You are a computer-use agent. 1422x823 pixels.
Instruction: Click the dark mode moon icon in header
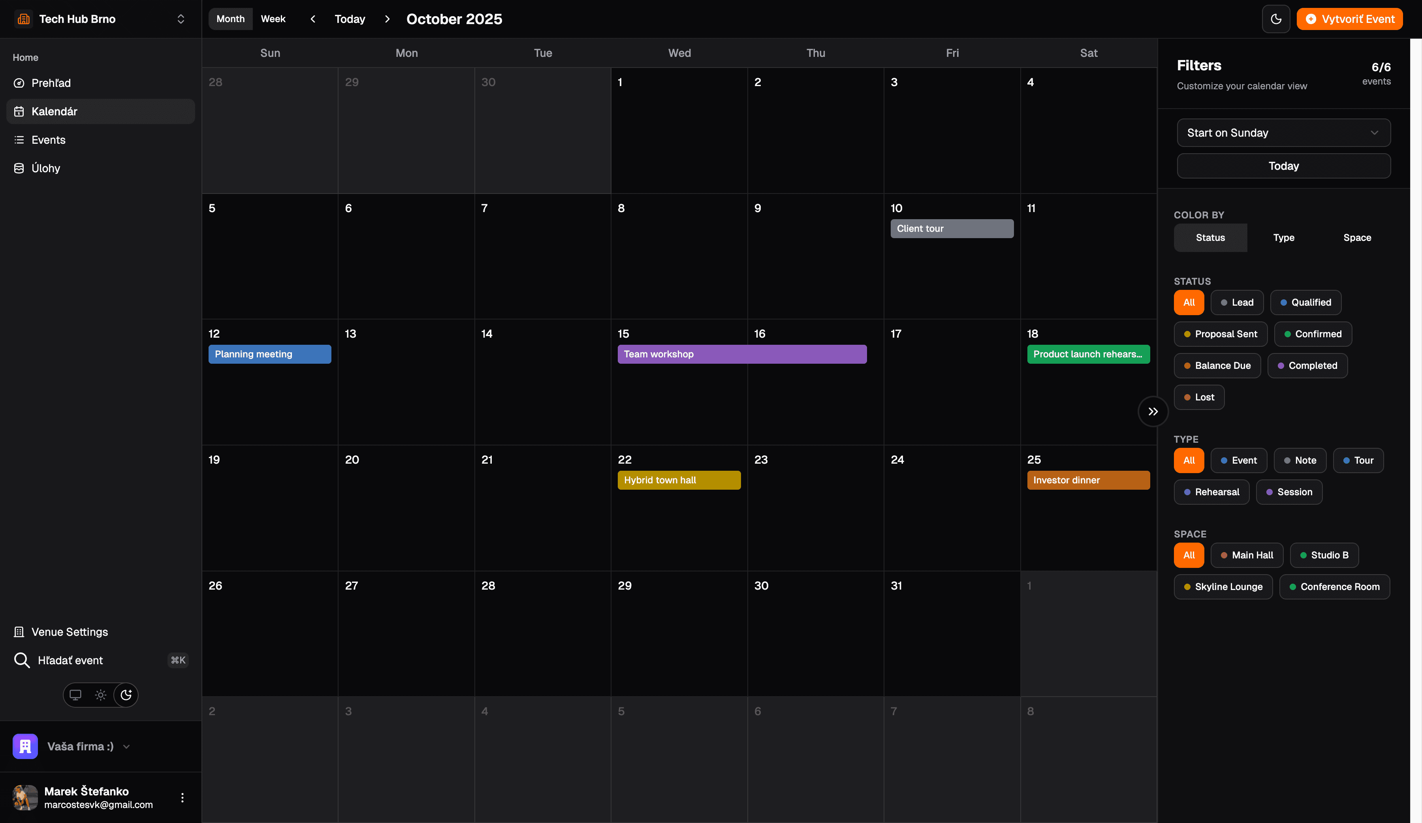click(x=1275, y=19)
